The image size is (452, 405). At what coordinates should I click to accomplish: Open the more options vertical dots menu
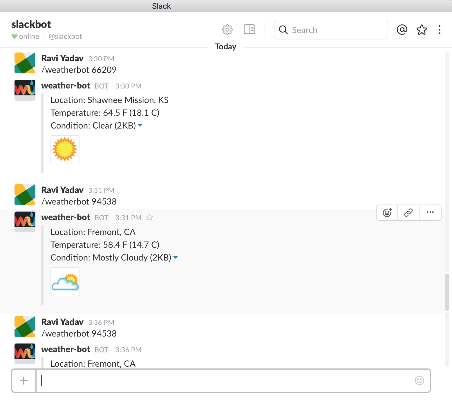tap(440, 30)
